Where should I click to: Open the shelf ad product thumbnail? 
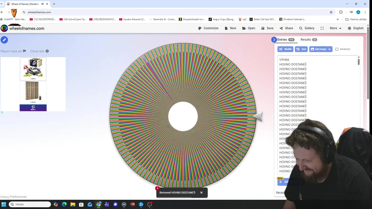[33, 92]
